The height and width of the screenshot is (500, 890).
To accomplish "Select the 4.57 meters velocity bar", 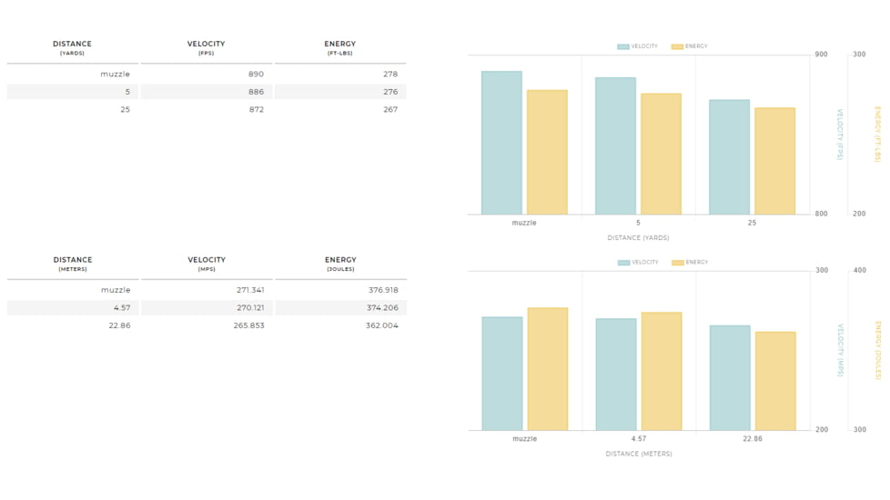I will point(616,375).
